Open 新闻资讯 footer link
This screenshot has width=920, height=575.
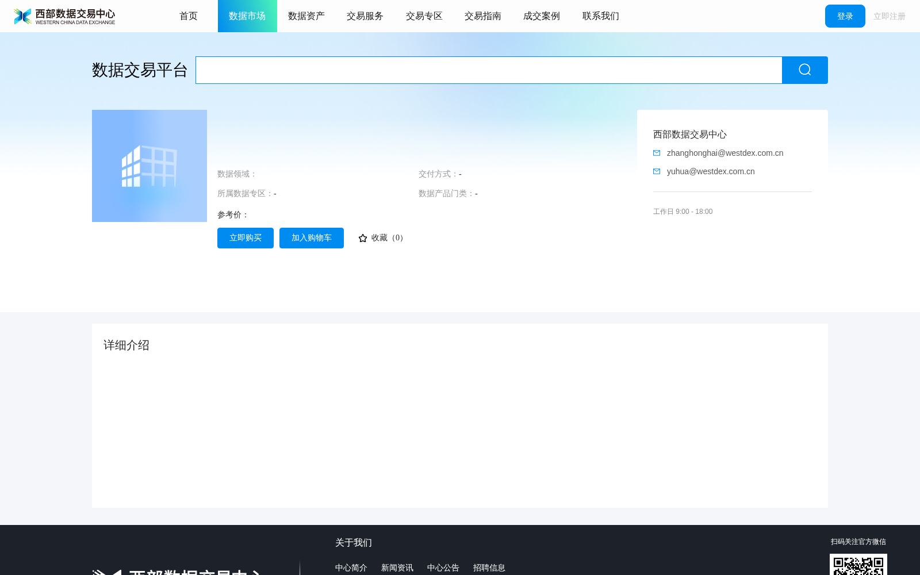click(397, 568)
